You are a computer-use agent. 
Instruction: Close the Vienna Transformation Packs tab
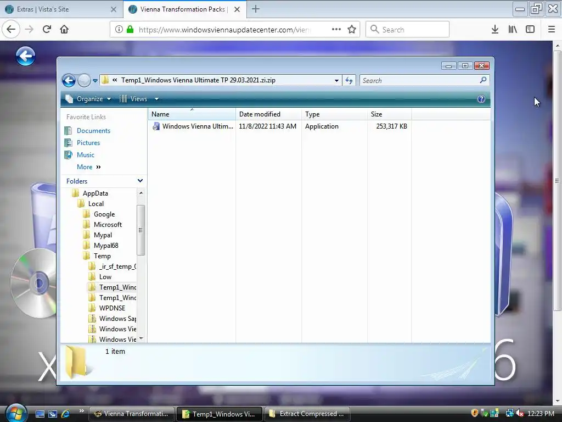click(237, 9)
